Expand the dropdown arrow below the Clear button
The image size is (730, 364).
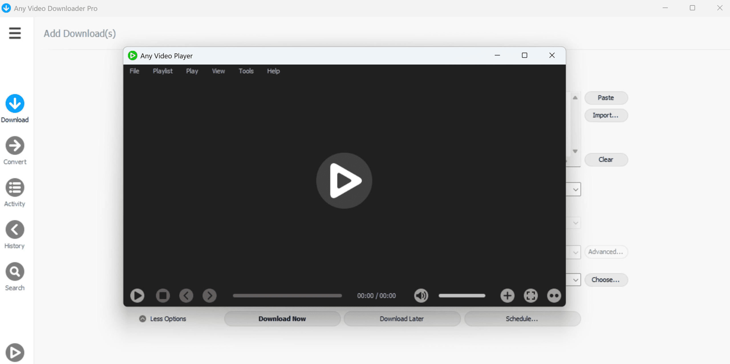click(x=576, y=190)
